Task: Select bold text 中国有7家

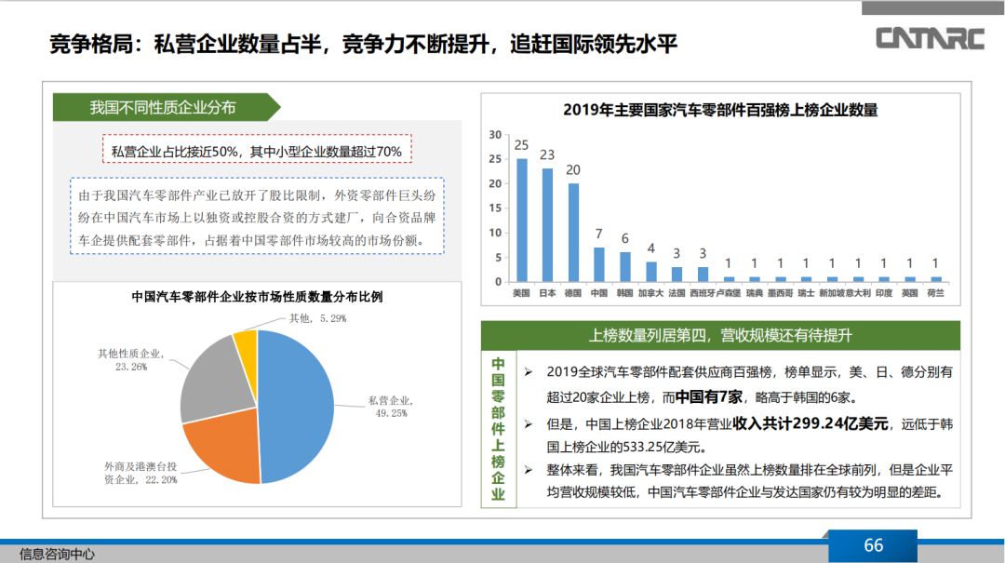Action: (709, 397)
